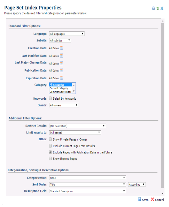Image resolution: width=169 pixels, height=207 pixels.
Task: Expand the Language dropdown
Action: tap(67, 34)
